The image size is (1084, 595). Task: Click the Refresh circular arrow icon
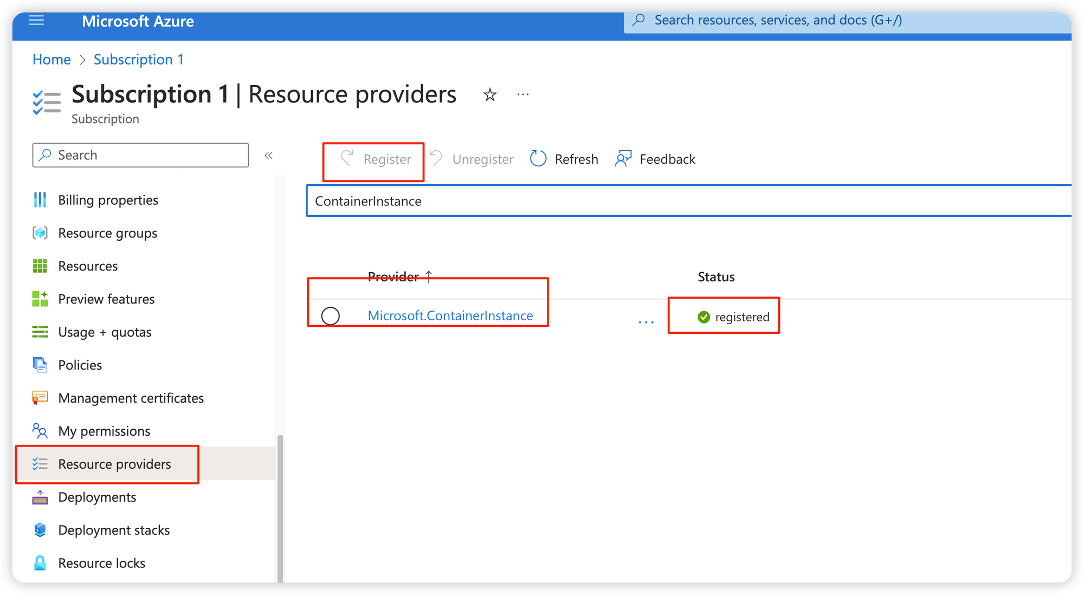(538, 159)
